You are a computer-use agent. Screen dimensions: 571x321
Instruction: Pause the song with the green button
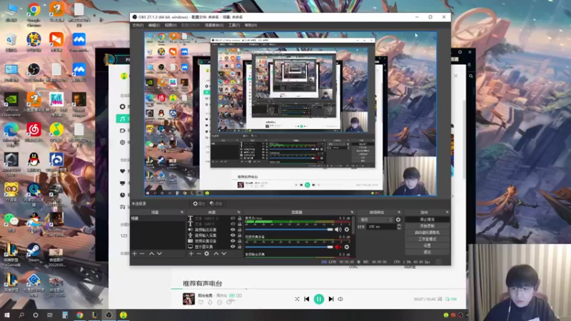click(x=318, y=299)
